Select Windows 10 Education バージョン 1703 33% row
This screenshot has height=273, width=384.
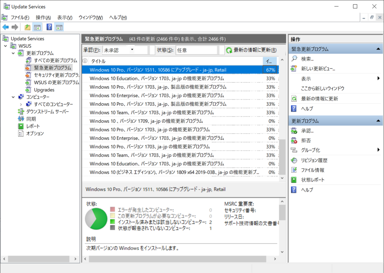pyautogui.click(x=180, y=78)
